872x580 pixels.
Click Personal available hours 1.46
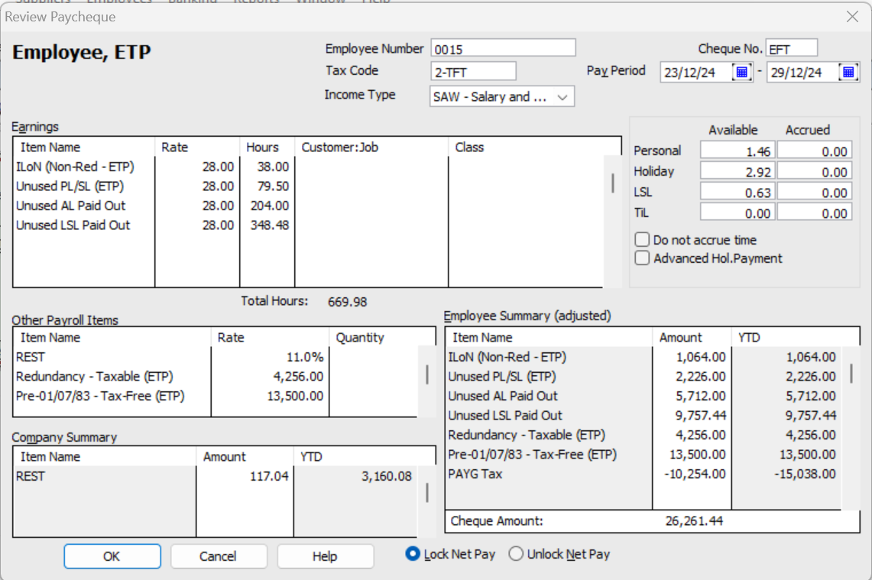(738, 151)
